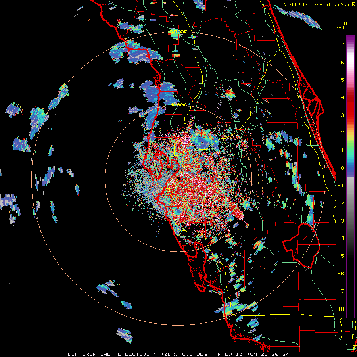Click the [dB] unit label
Screen dimensions: 357x357
pyautogui.click(x=339, y=27)
